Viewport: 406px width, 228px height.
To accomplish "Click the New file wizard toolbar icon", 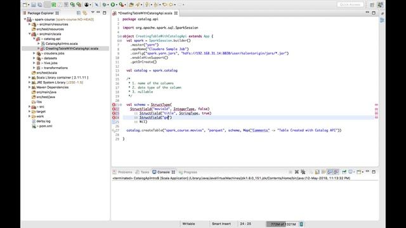I will pos(25,4).
